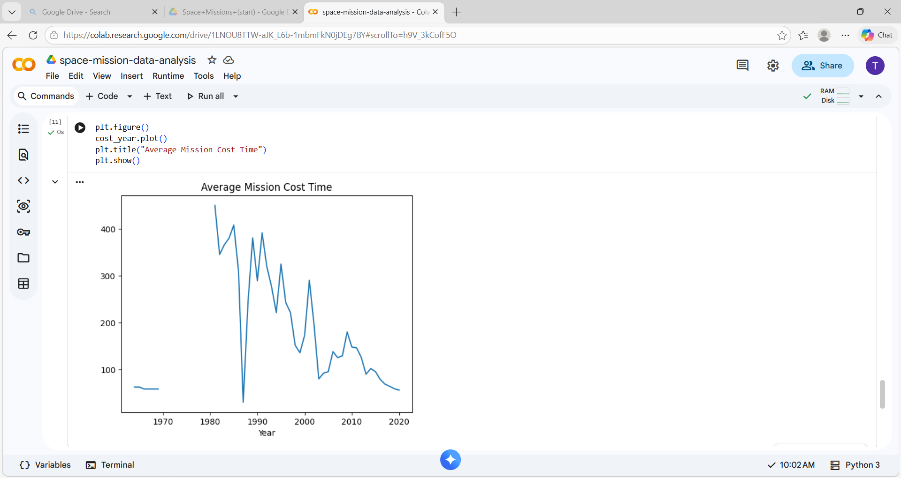Open notebook settings with the gear icon

coord(773,66)
